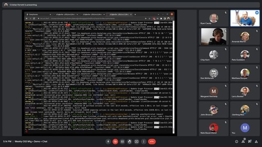Click John Brosnan's participant tile
The width and height of the screenshot is (262, 147).
pos(214,109)
